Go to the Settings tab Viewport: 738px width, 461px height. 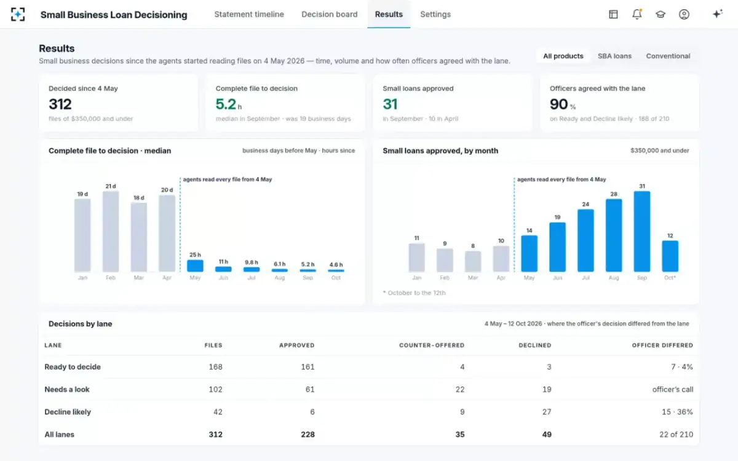[435, 14]
